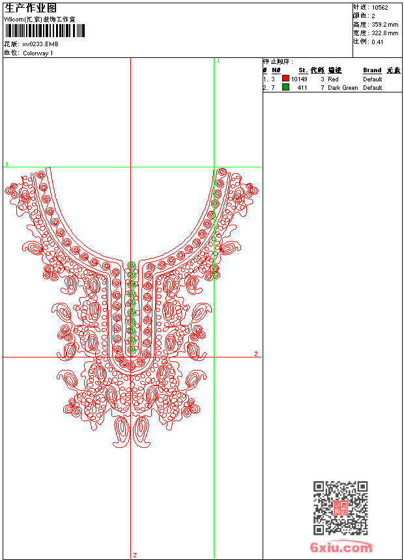404x560 pixels.
Task: Click the Red thread color swatch
Action: pyautogui.click(x=285, y=78)
